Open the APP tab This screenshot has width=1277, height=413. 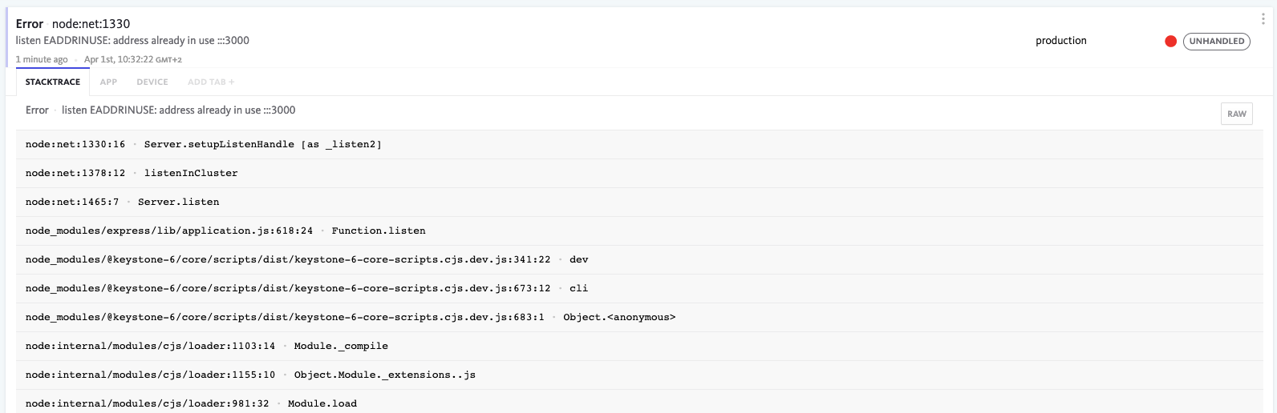pyautogui.click(x=108, y=82)
